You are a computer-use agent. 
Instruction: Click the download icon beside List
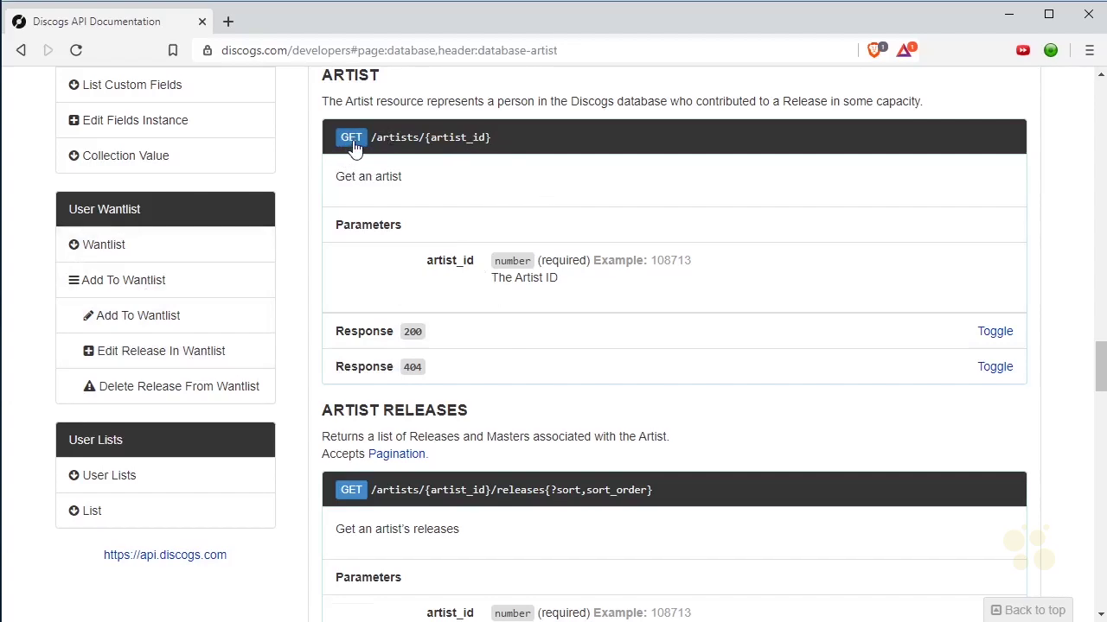[74, 511]
